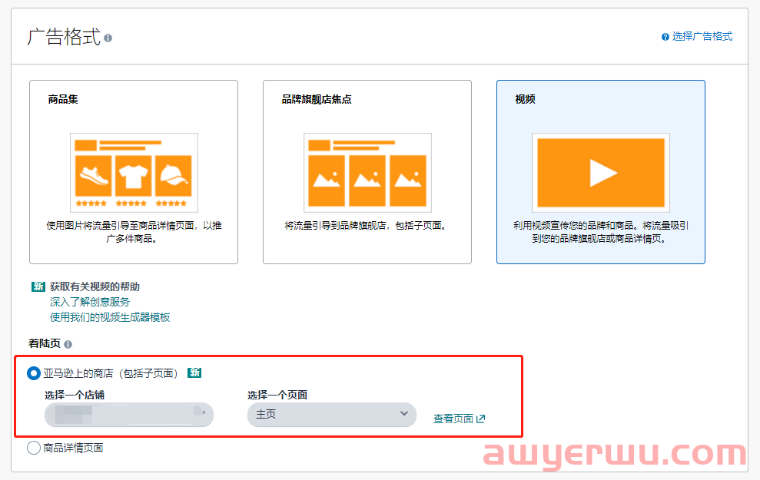This screenshot has height=480, width=760.
Task: Open the 选择广告格式 help link
Action: 702,36
